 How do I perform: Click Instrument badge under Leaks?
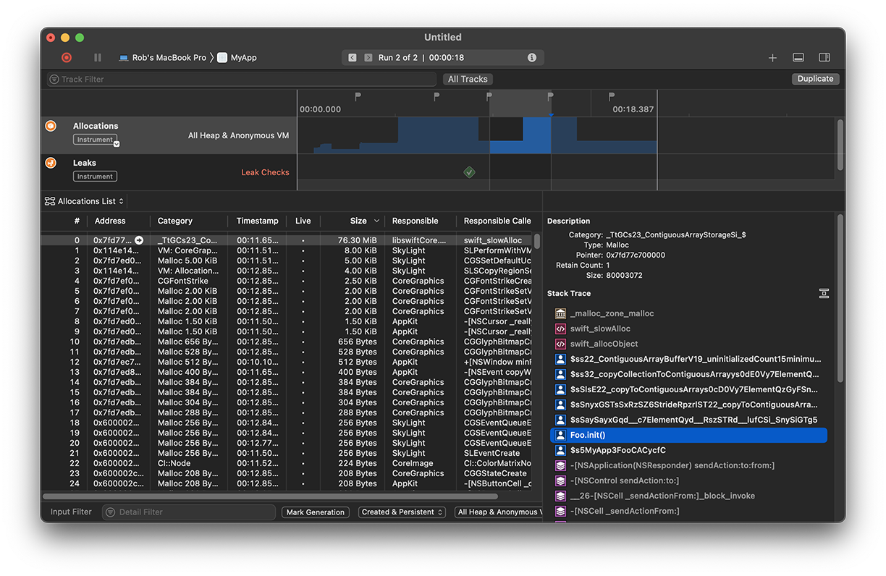(x=95, y=176)
